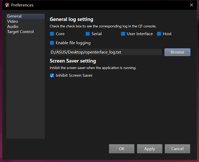Click the log file path text field
The width and height of the screenshot is (199, 162).
coord(106,52)
